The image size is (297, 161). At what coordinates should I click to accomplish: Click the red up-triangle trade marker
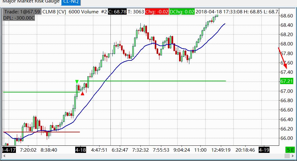point(82,93)
